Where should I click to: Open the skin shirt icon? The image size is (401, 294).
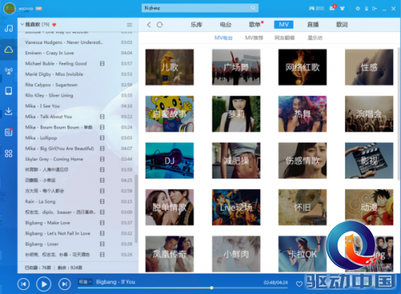coord(342,8)
